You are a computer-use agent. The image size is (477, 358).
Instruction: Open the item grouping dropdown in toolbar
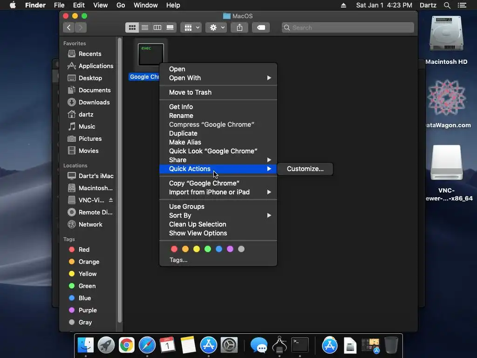point(191,28)
